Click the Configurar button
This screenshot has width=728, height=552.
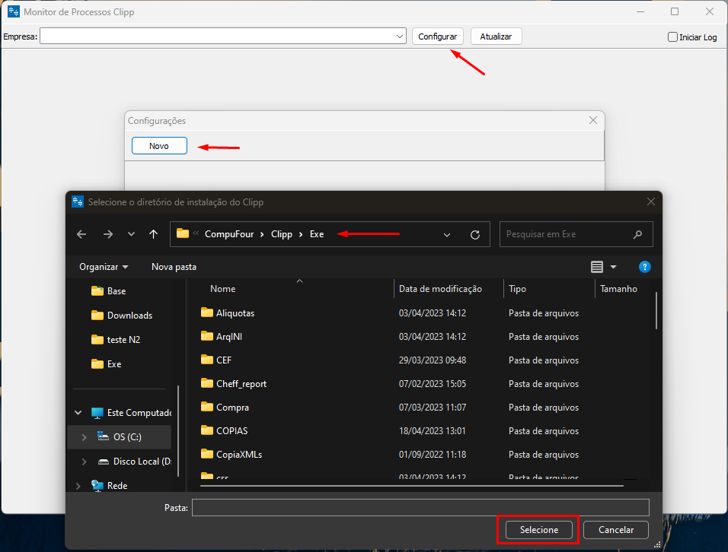[437, 36]
